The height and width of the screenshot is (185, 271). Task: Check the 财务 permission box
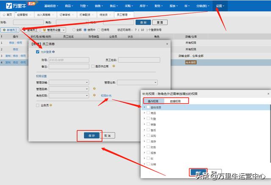pos(148,147)
